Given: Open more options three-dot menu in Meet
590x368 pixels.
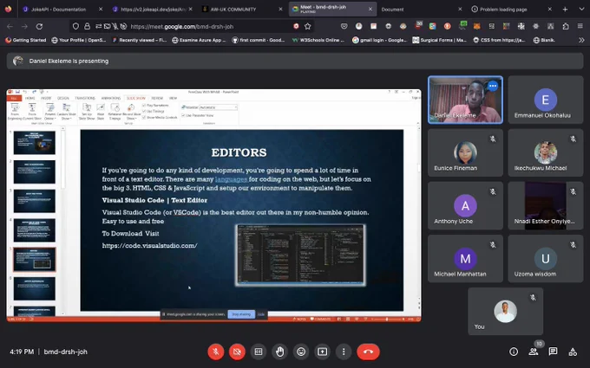Looking at the screenshot, I should tap(344, 352).
